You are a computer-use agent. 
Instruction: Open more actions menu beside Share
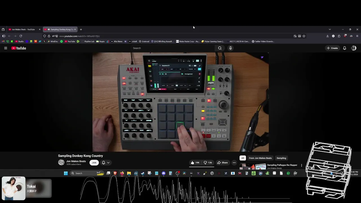234,163
